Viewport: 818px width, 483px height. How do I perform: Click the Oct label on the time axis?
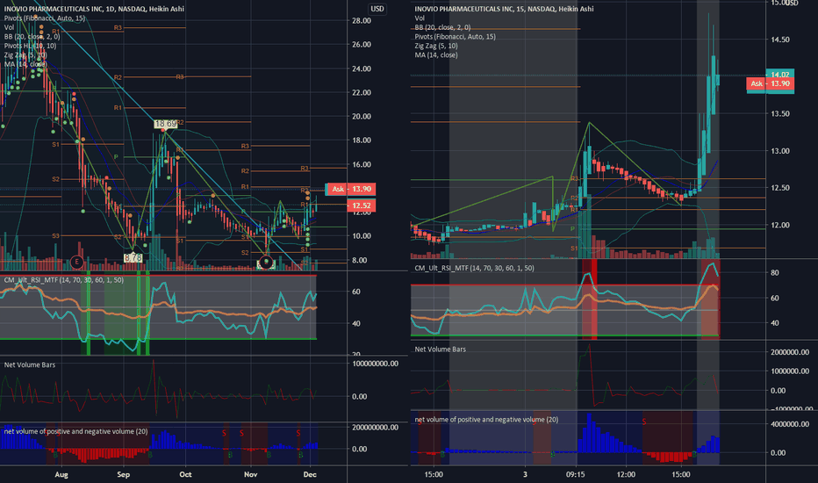185,474
